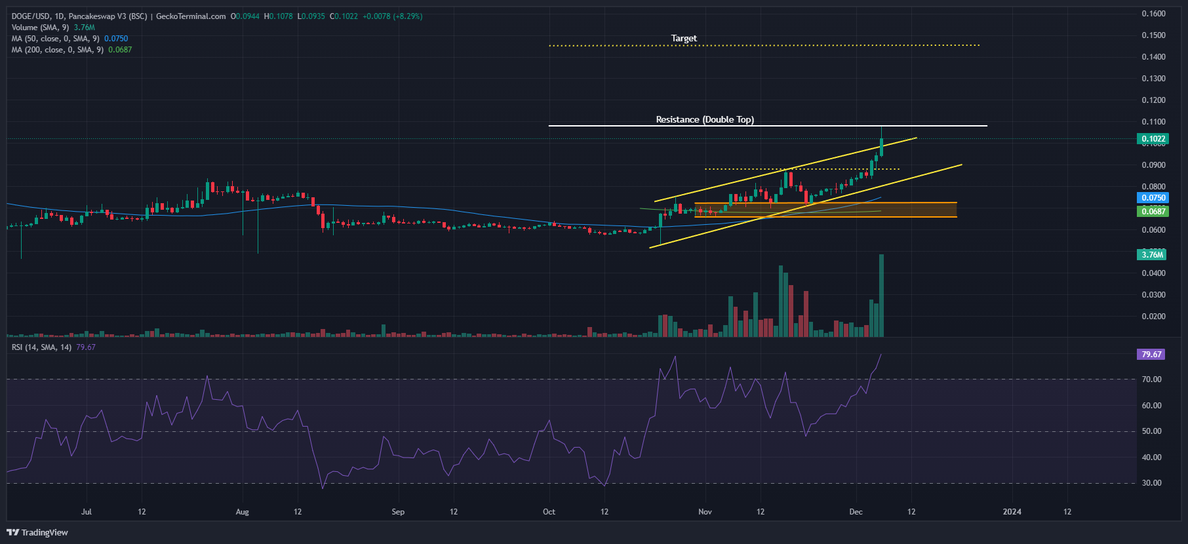Click the RSI 50.00 scale label
Viewport: 1188px width, 544px height.
(x=1151, y=431)
